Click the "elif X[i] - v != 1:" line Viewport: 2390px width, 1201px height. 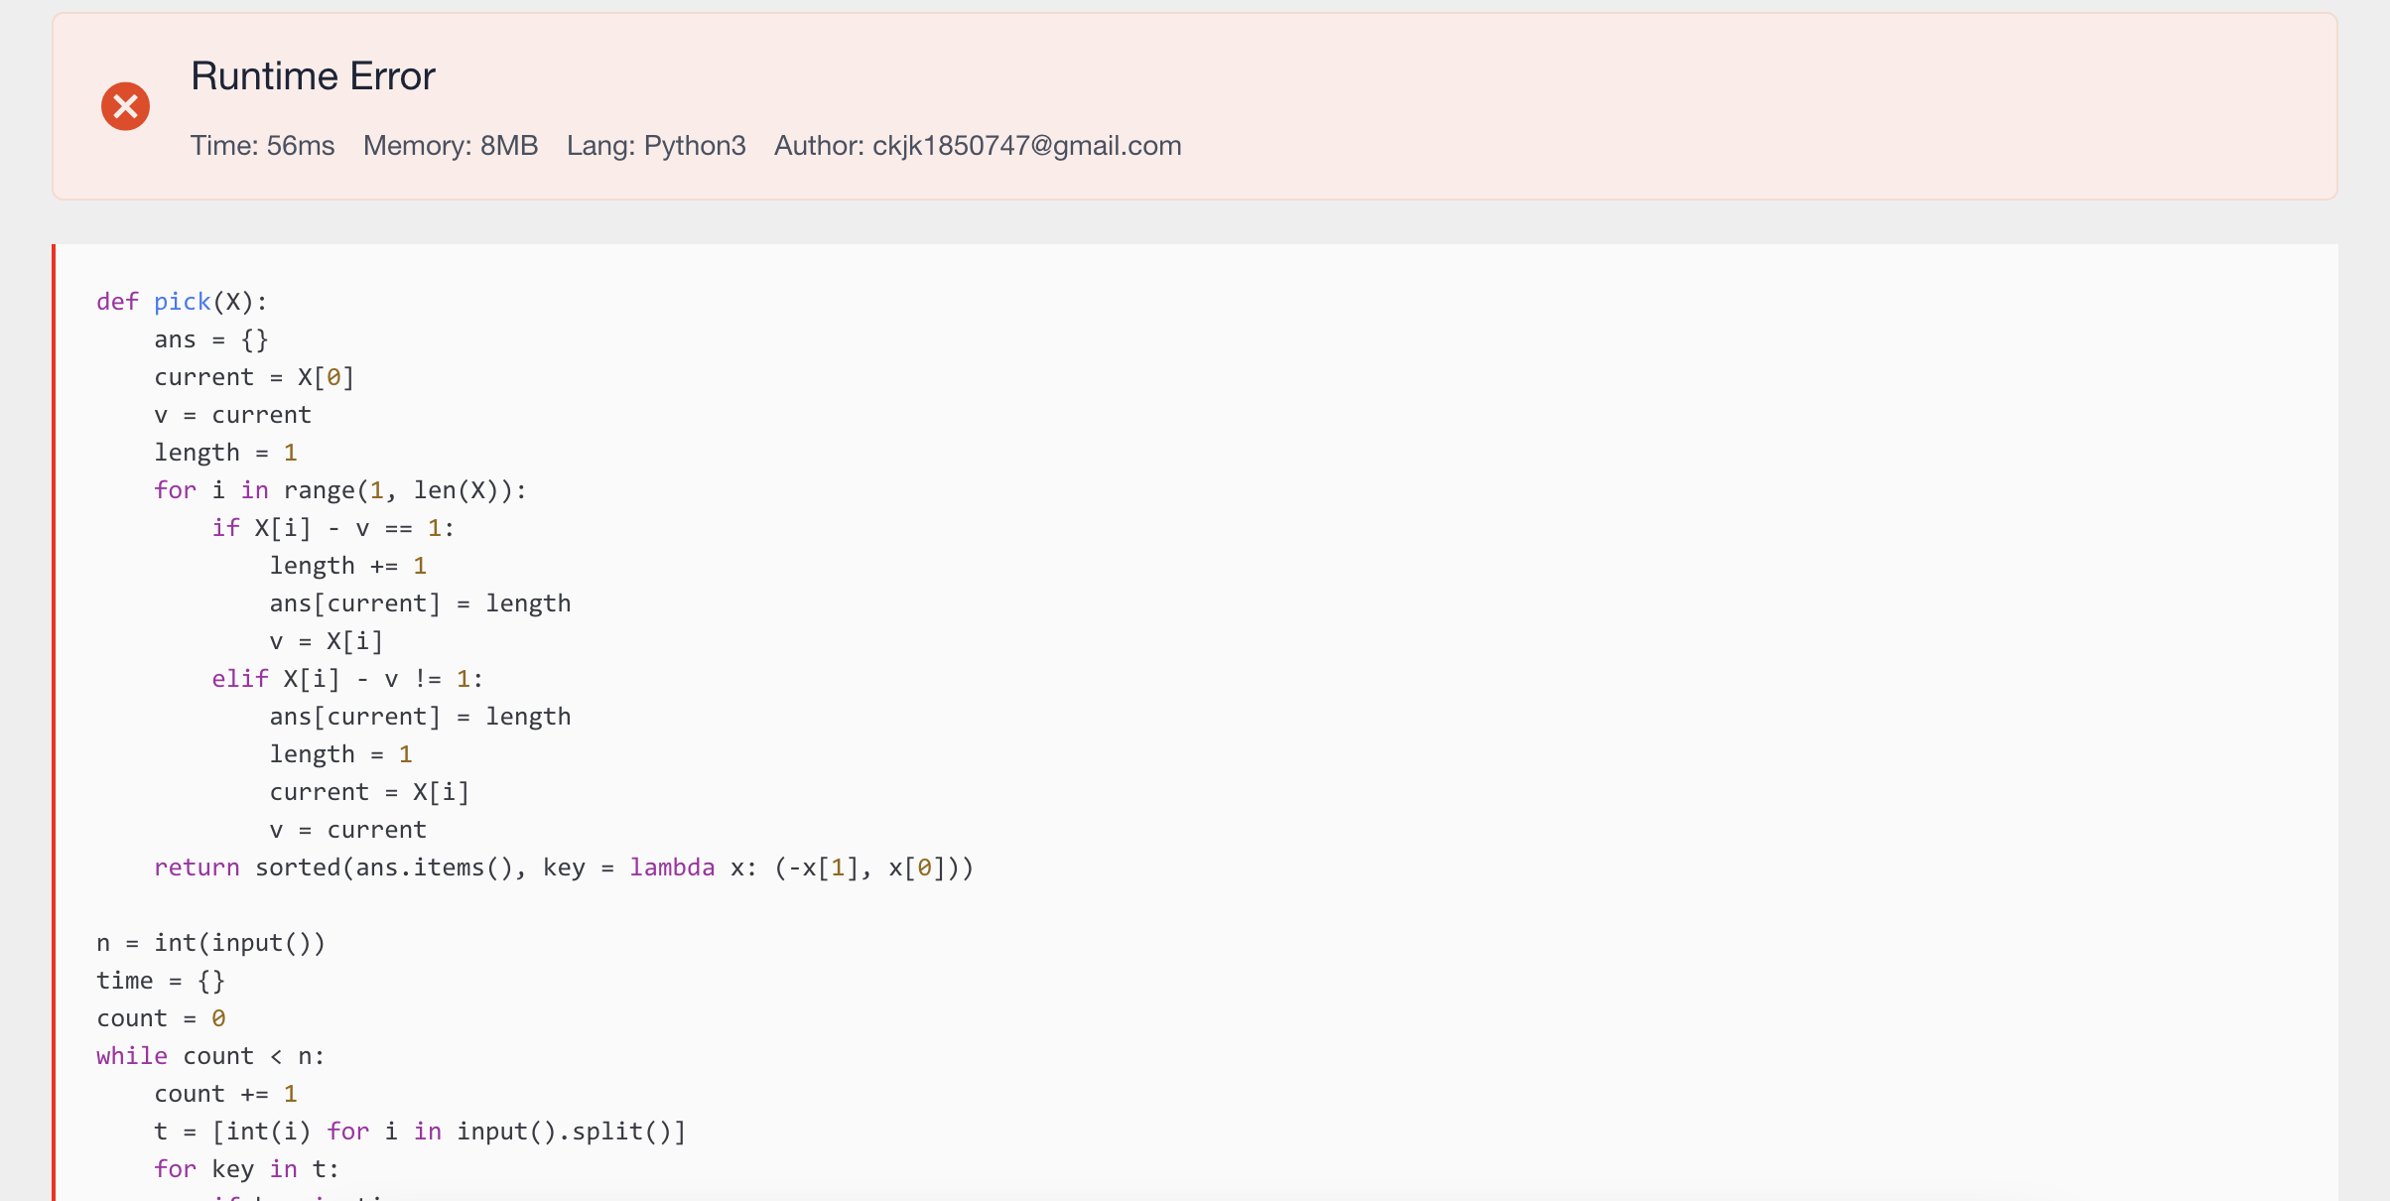pos(345,678)
